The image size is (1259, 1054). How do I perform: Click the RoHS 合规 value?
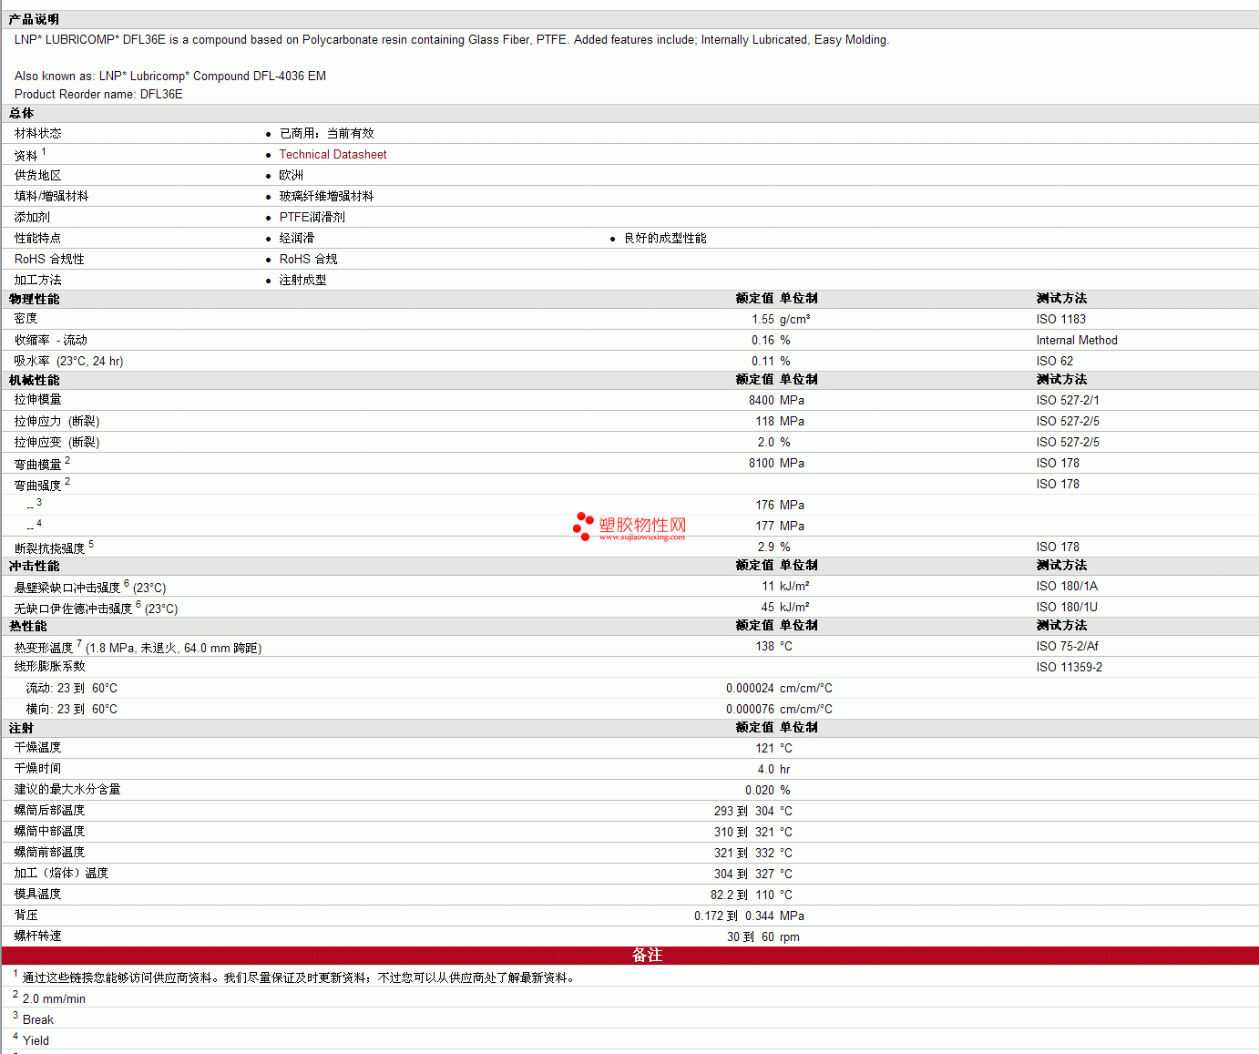[309, 260]
